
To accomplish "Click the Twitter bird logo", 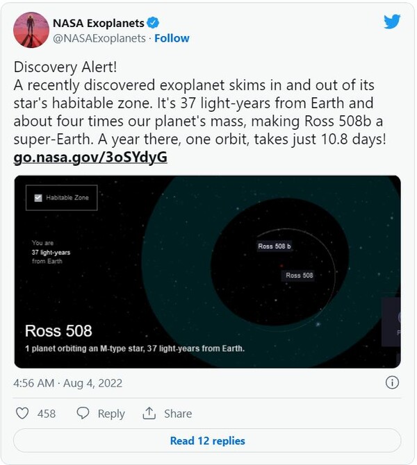I will pyautogui.click(x=392, y=22).
